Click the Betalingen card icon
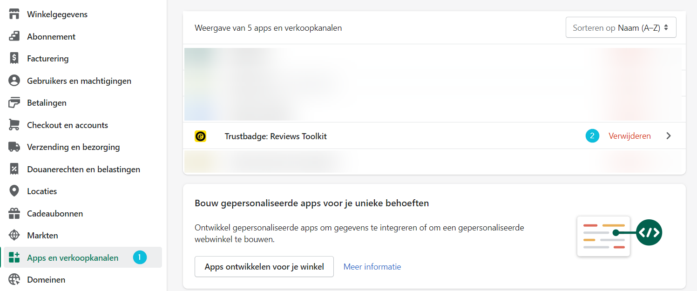 point(14,103)
